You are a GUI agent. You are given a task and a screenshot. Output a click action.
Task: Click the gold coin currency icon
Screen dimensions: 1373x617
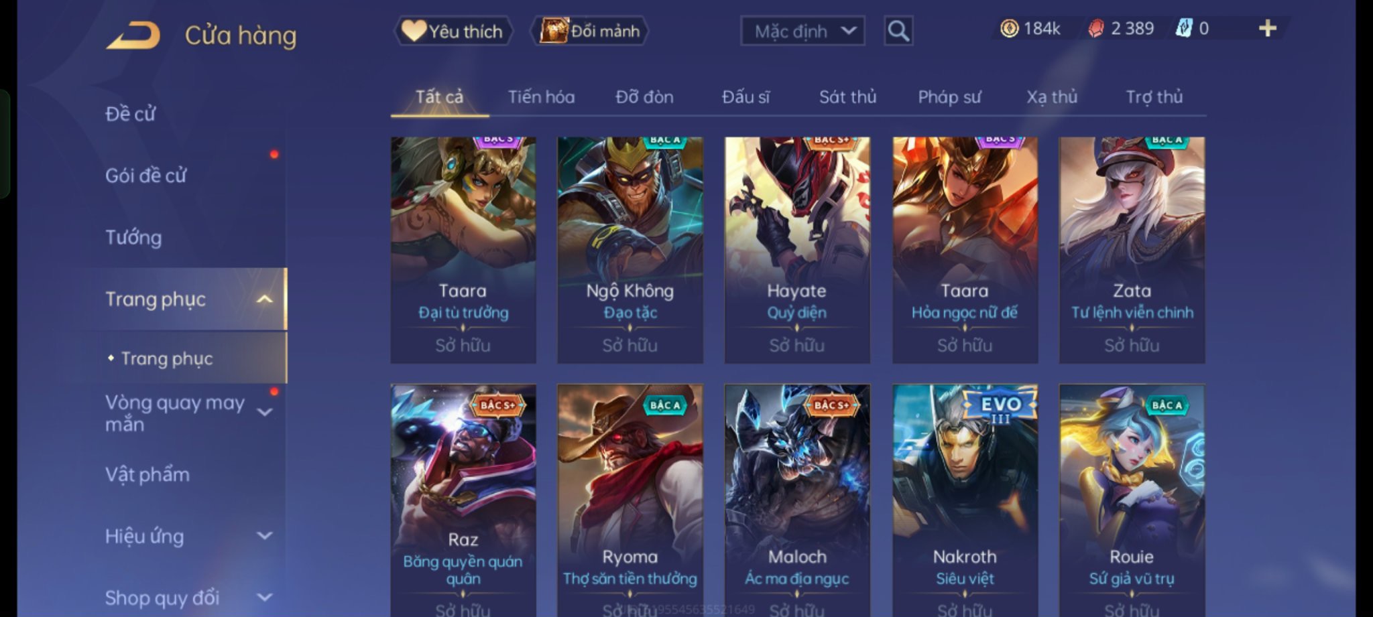[1009, 28]
